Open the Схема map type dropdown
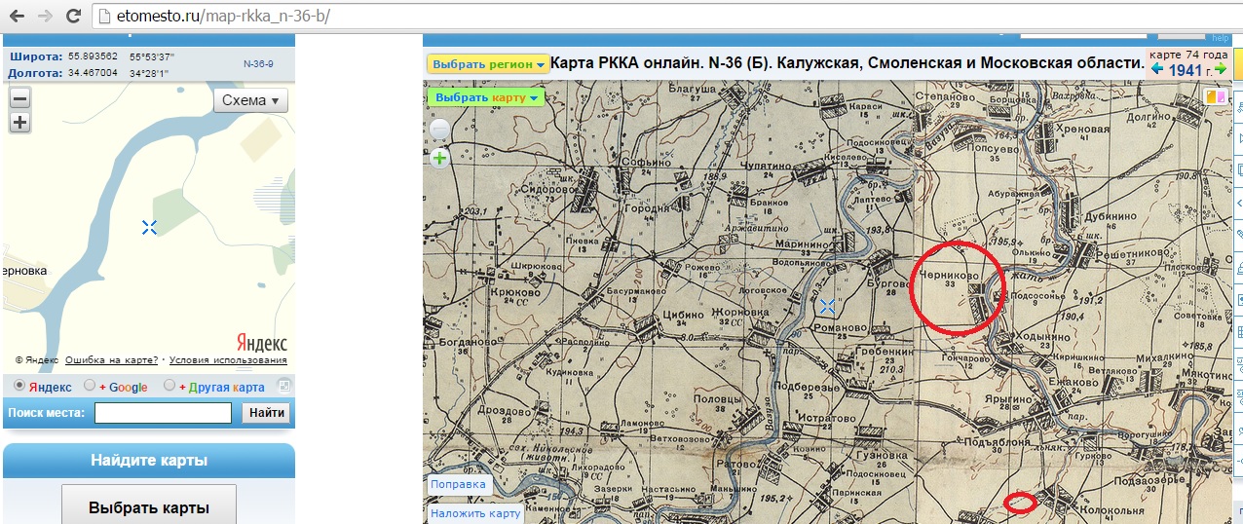This screenshot has width=1243, height=524. coord(250,100)
